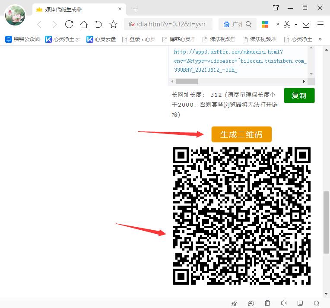Click the Baidu paw search engine icon

[227, 25]
